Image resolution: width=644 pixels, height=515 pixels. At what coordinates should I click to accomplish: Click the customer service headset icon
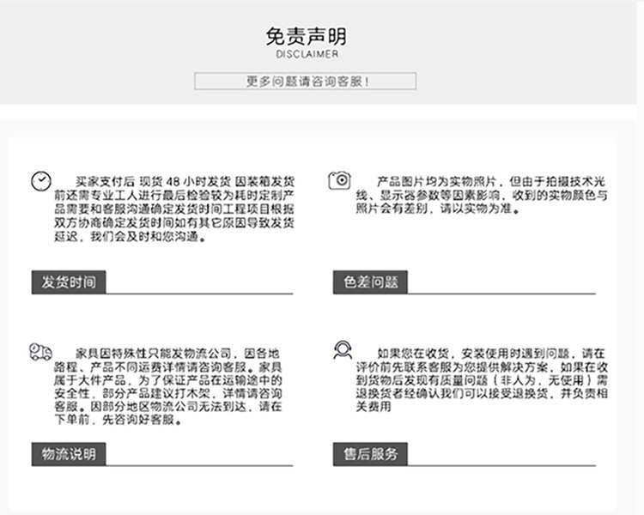(342, 350)
